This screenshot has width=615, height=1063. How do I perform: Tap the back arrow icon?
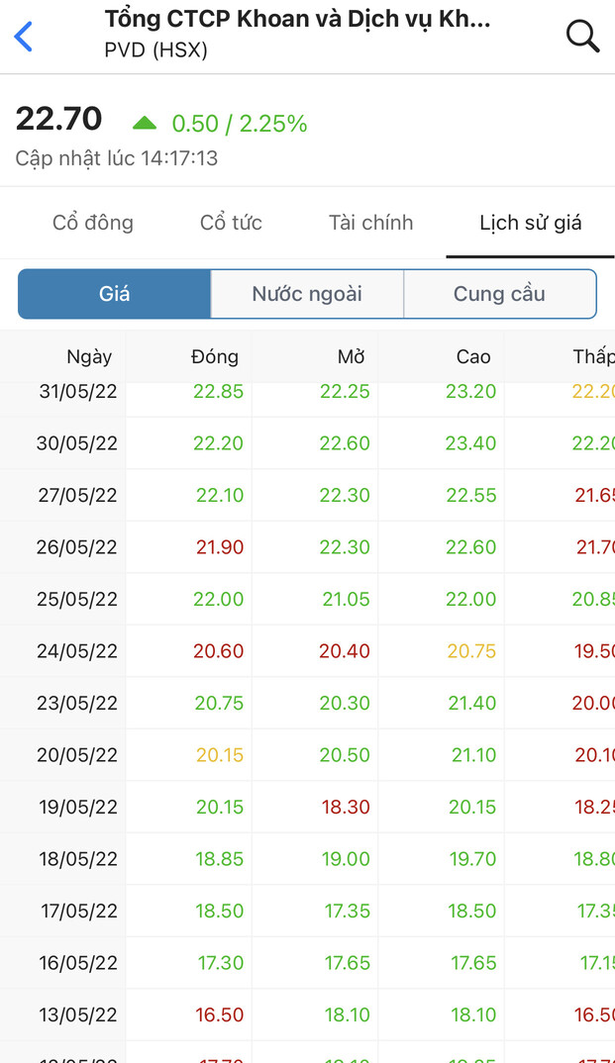pyautogui.click(x=24, y=37)
